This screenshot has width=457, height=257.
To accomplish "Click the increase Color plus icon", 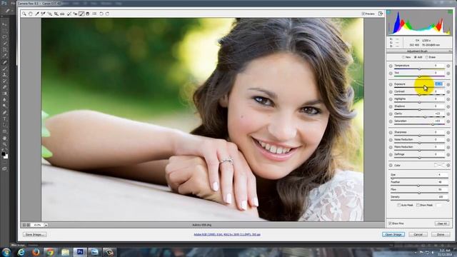I will coord(448,165).
